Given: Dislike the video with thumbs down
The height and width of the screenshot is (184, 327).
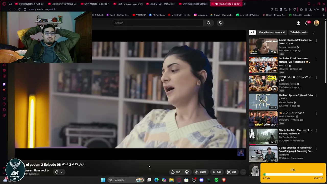Looking at the screenshot, I should click(x=187, y=172).
